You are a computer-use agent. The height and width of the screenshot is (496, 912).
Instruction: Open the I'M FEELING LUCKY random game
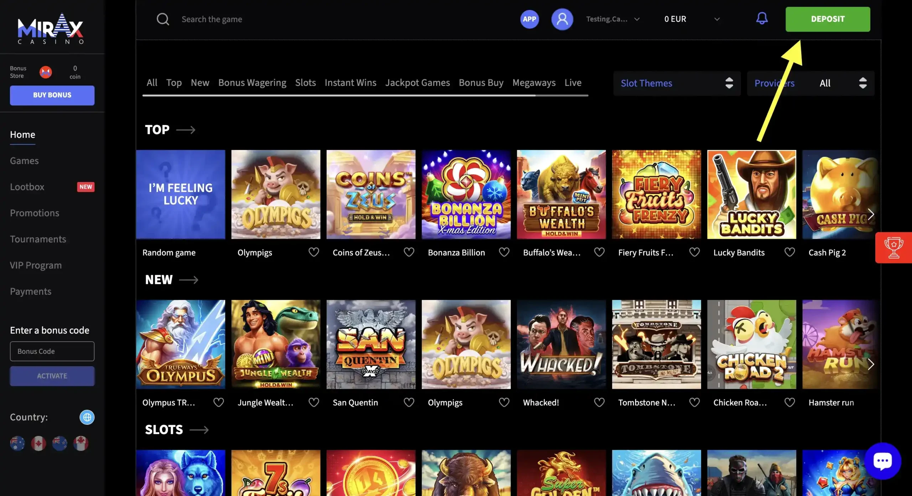181,195
